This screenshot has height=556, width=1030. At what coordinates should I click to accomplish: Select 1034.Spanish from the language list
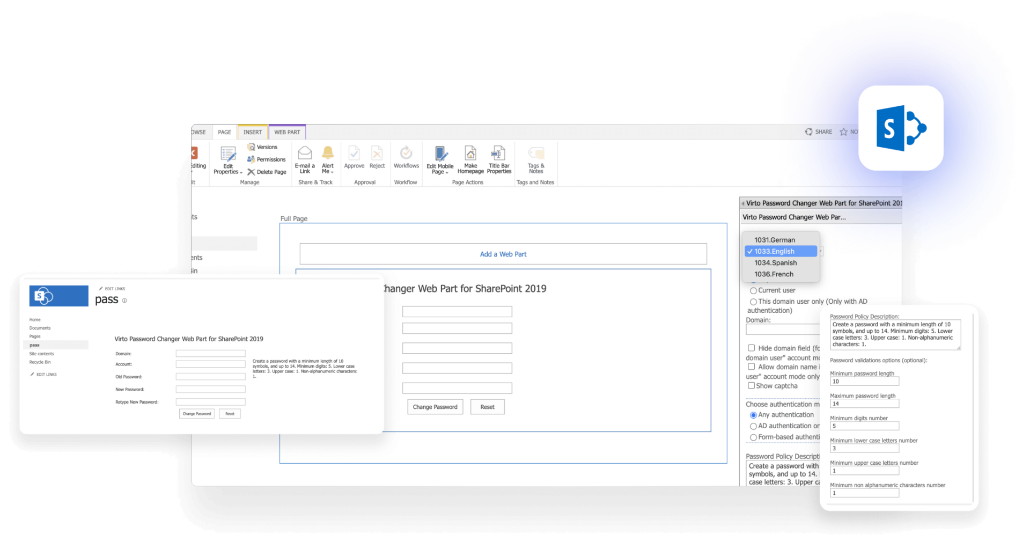775,262
